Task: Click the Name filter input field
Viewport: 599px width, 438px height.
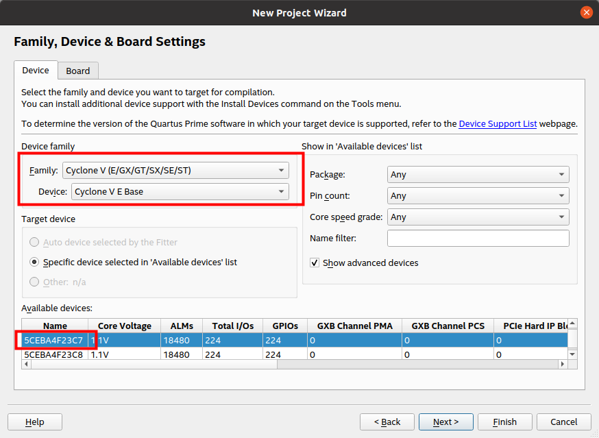Action: (x=478, y=238)
